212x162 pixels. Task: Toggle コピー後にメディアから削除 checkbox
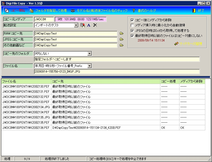point(132,20)
